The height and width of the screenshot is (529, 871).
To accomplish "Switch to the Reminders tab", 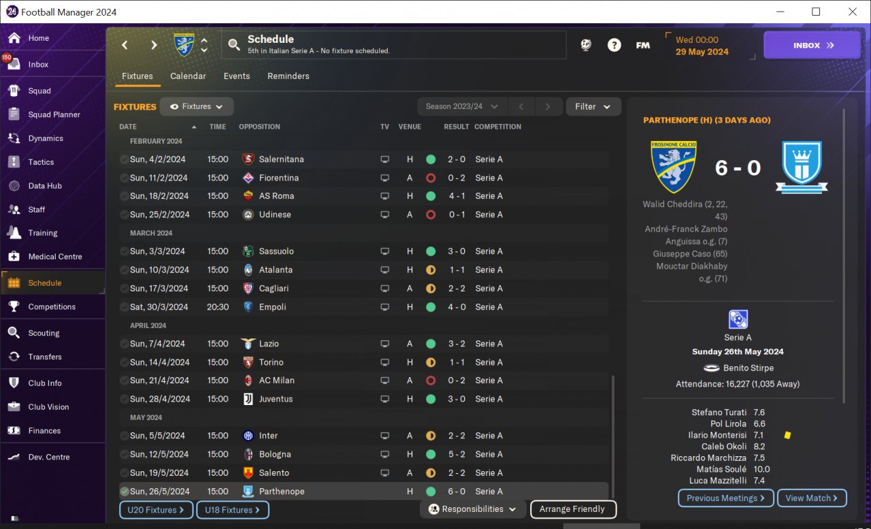I will click(x=289, y=76).
